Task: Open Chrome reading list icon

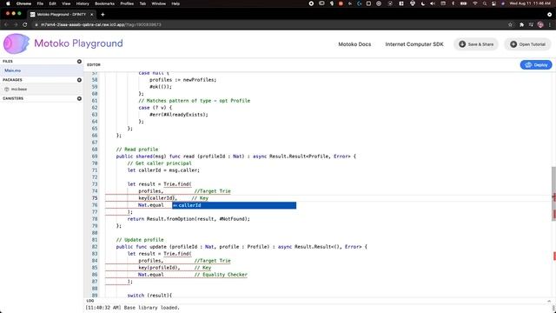Action: 531,24
